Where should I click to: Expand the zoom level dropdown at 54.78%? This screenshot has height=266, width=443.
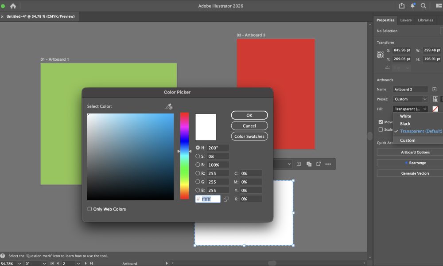(x=19, y=263)
